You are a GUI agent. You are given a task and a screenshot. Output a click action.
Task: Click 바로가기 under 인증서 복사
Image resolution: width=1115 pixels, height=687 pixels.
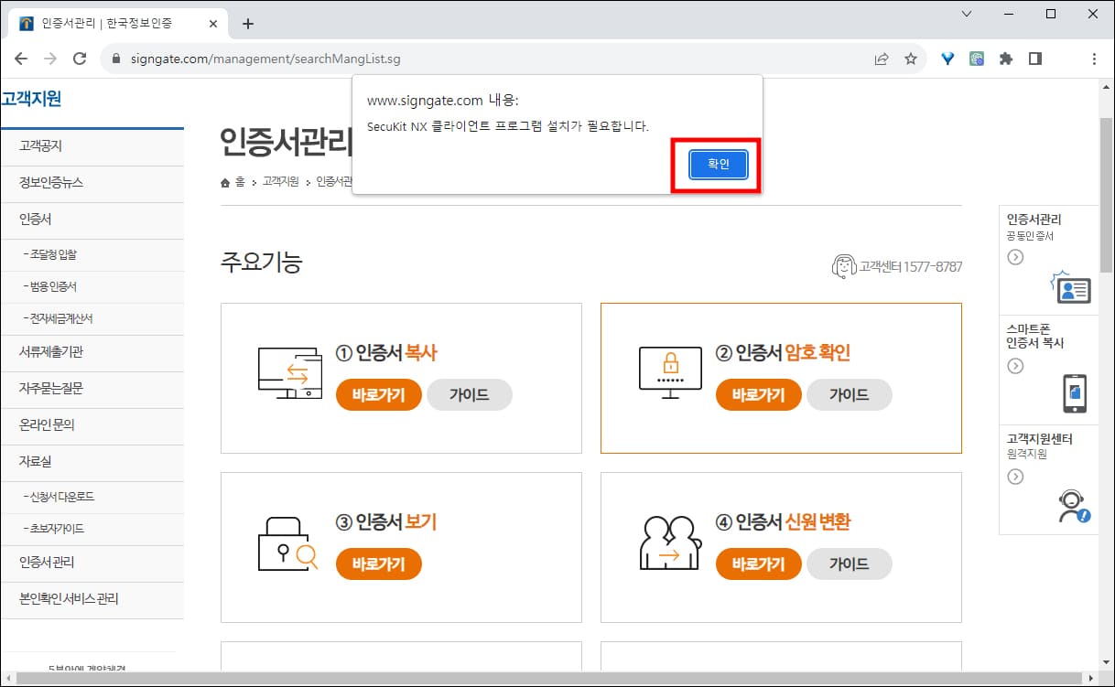(378, 395)
